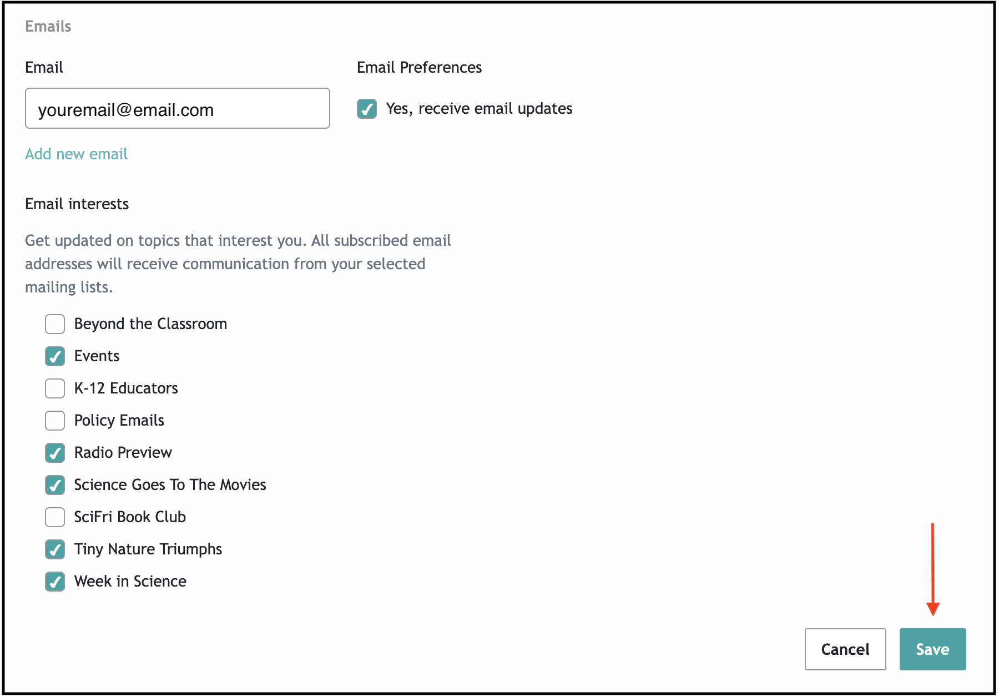Click the 'Beyond the Classroom' label text

coord(150,324)
